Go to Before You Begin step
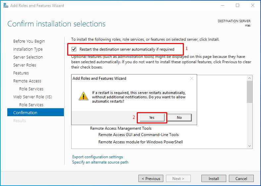Viewport: 261px width, 186px height. pos(29,41)
